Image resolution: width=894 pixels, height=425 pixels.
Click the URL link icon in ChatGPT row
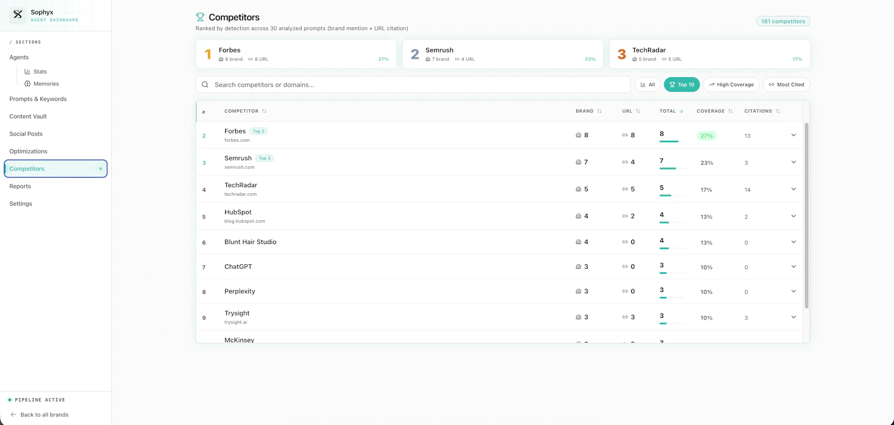[625, 266]
